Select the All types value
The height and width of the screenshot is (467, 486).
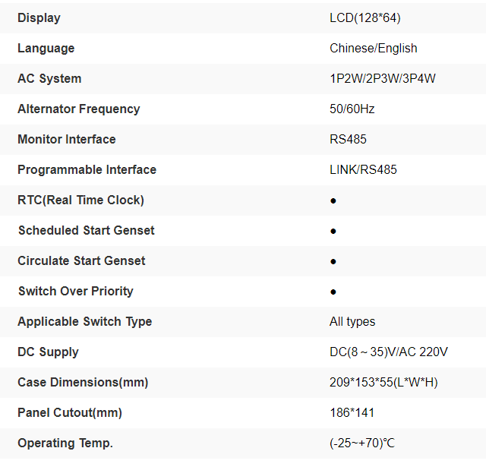tap(352, 321)
